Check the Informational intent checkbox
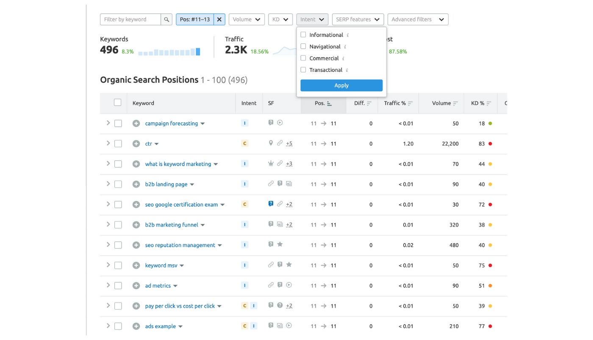This screenshot has width=593, height=340. (303, 35)
